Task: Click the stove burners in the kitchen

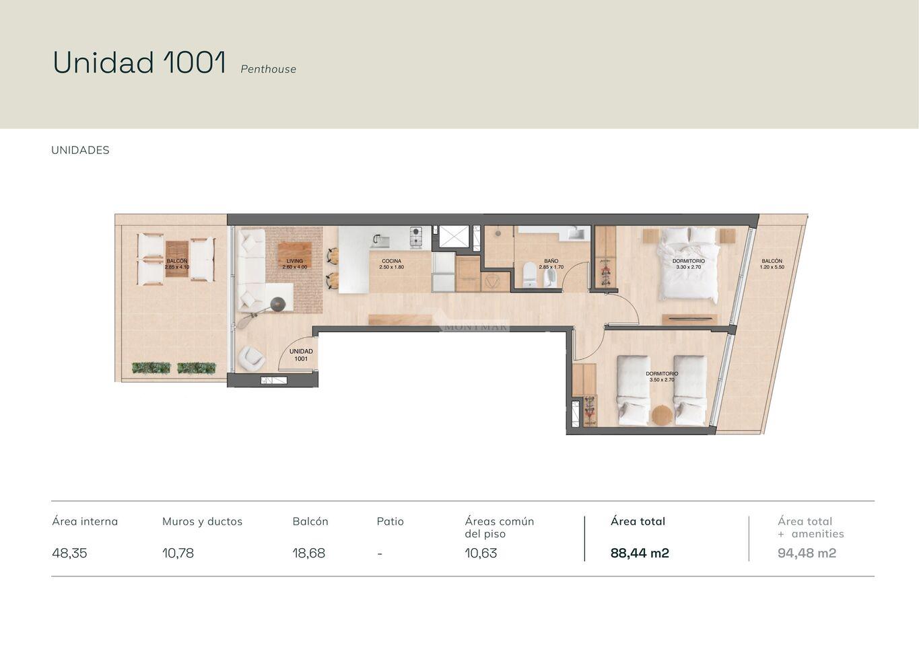Action: tap(416, 235)
